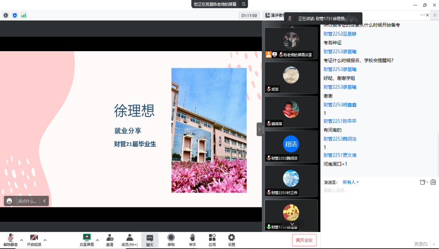Open the 邀请 (Invite) icon
The width and height of the screenshot is (439, 249).
(x=110, y=240)
